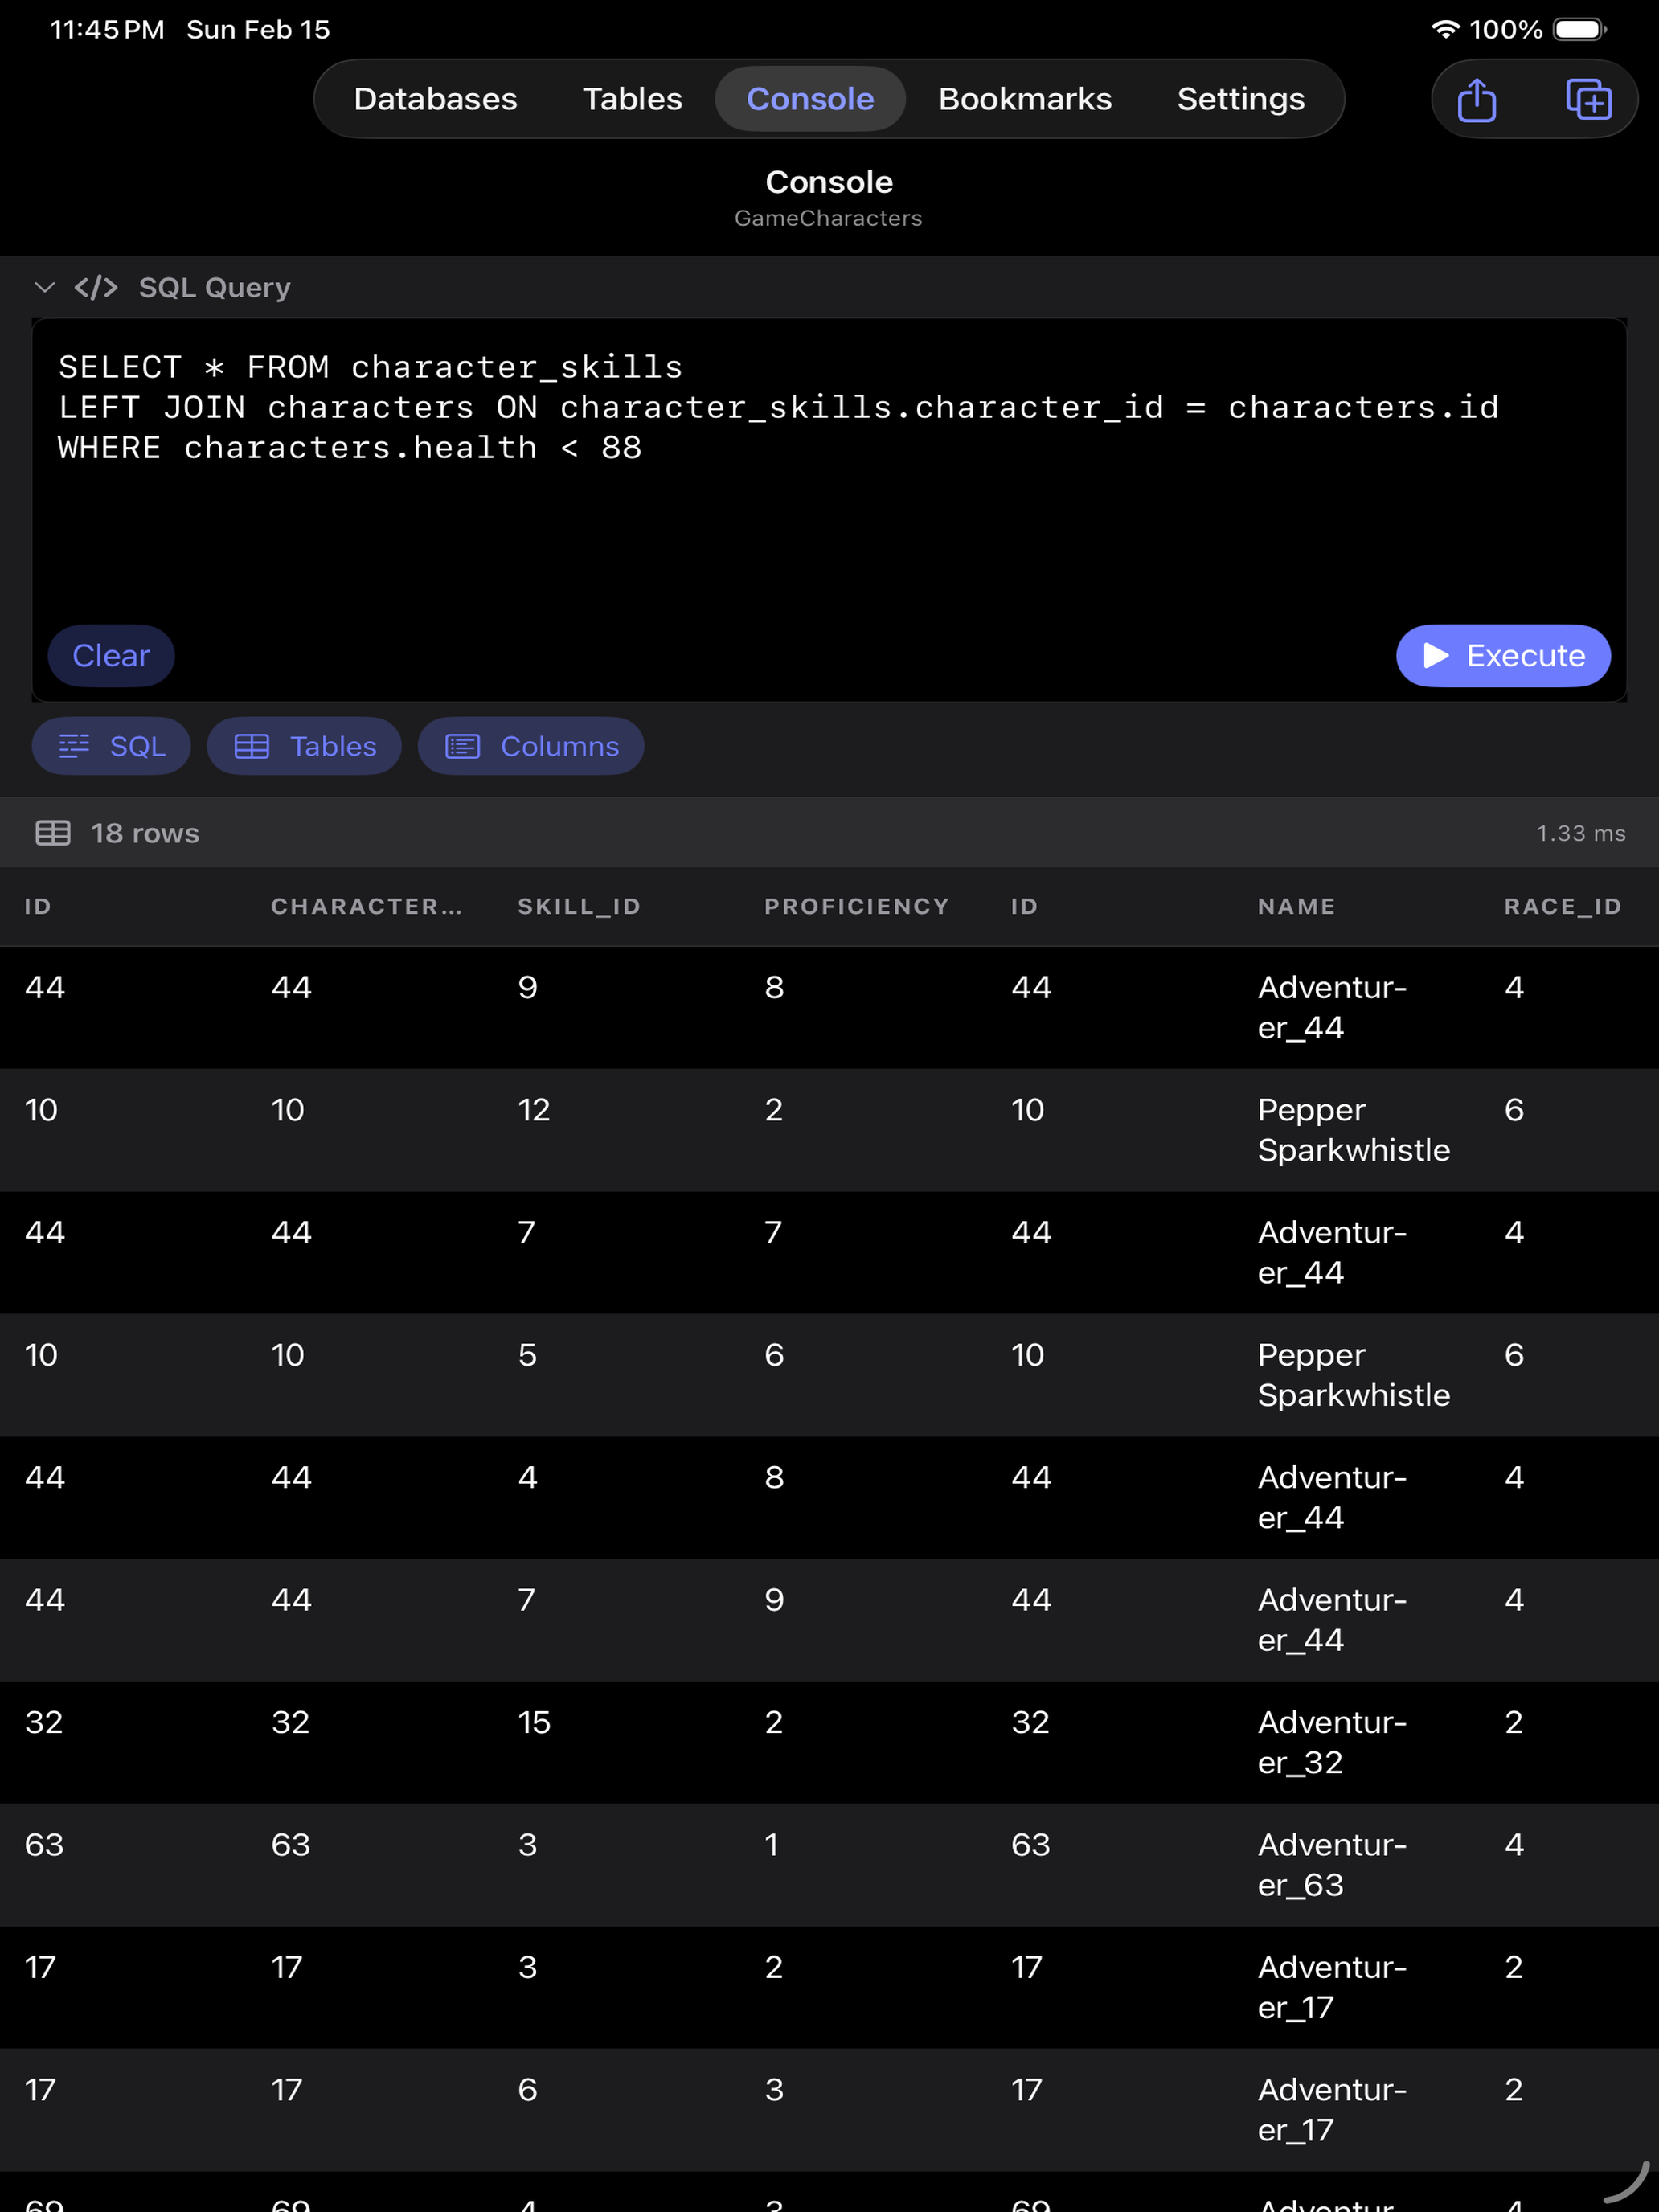
Task: Tap the GameCharacters database subtitle
Action: [x=828, y=218]
